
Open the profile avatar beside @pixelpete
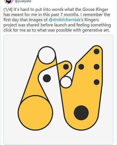(x=9, y=2)
